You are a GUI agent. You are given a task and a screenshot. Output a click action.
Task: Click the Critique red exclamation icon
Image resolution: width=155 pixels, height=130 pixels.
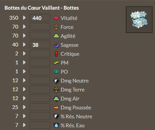pos(56,54)
